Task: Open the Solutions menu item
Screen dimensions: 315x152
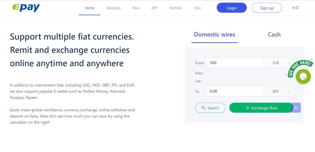Action: pos(113,8)
